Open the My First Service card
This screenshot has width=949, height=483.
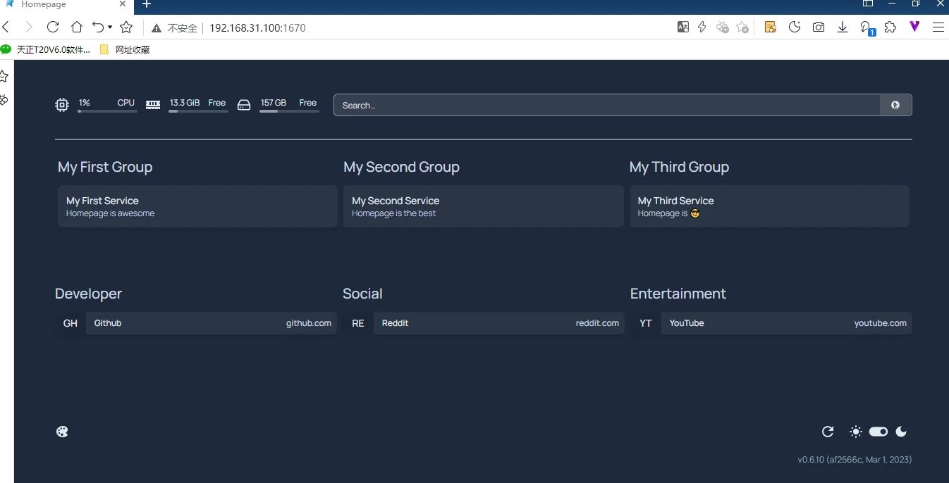[197, 206]
